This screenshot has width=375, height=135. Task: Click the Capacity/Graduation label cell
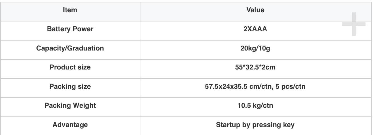point(70,49)
